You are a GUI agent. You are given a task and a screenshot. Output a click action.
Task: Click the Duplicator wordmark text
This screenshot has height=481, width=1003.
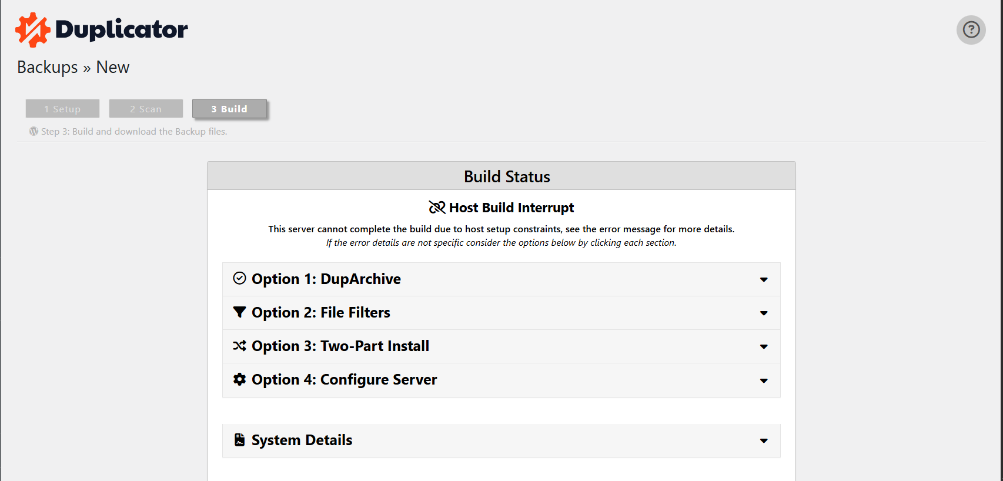pyautogui.click(x=122, y=30)
